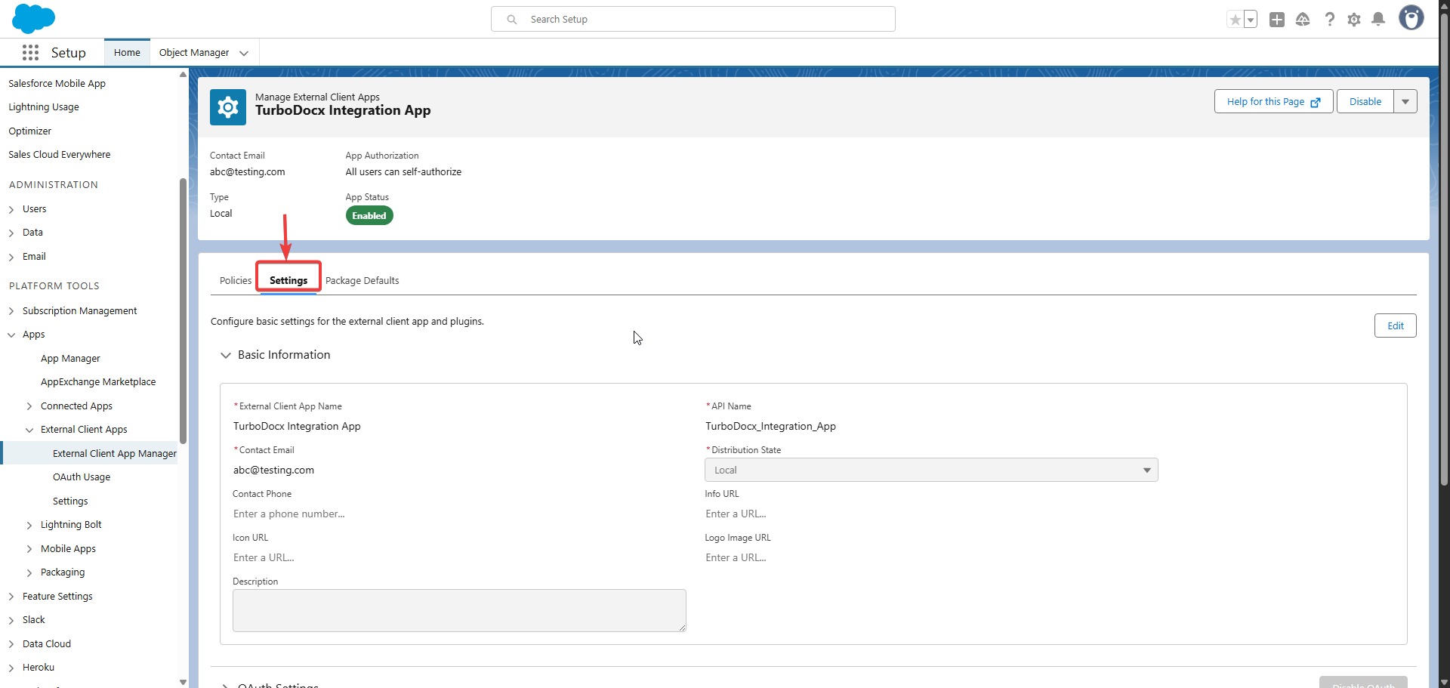1450x688 pixels.
Task: Open the Object Manager tab
Action: click(194, 52)
